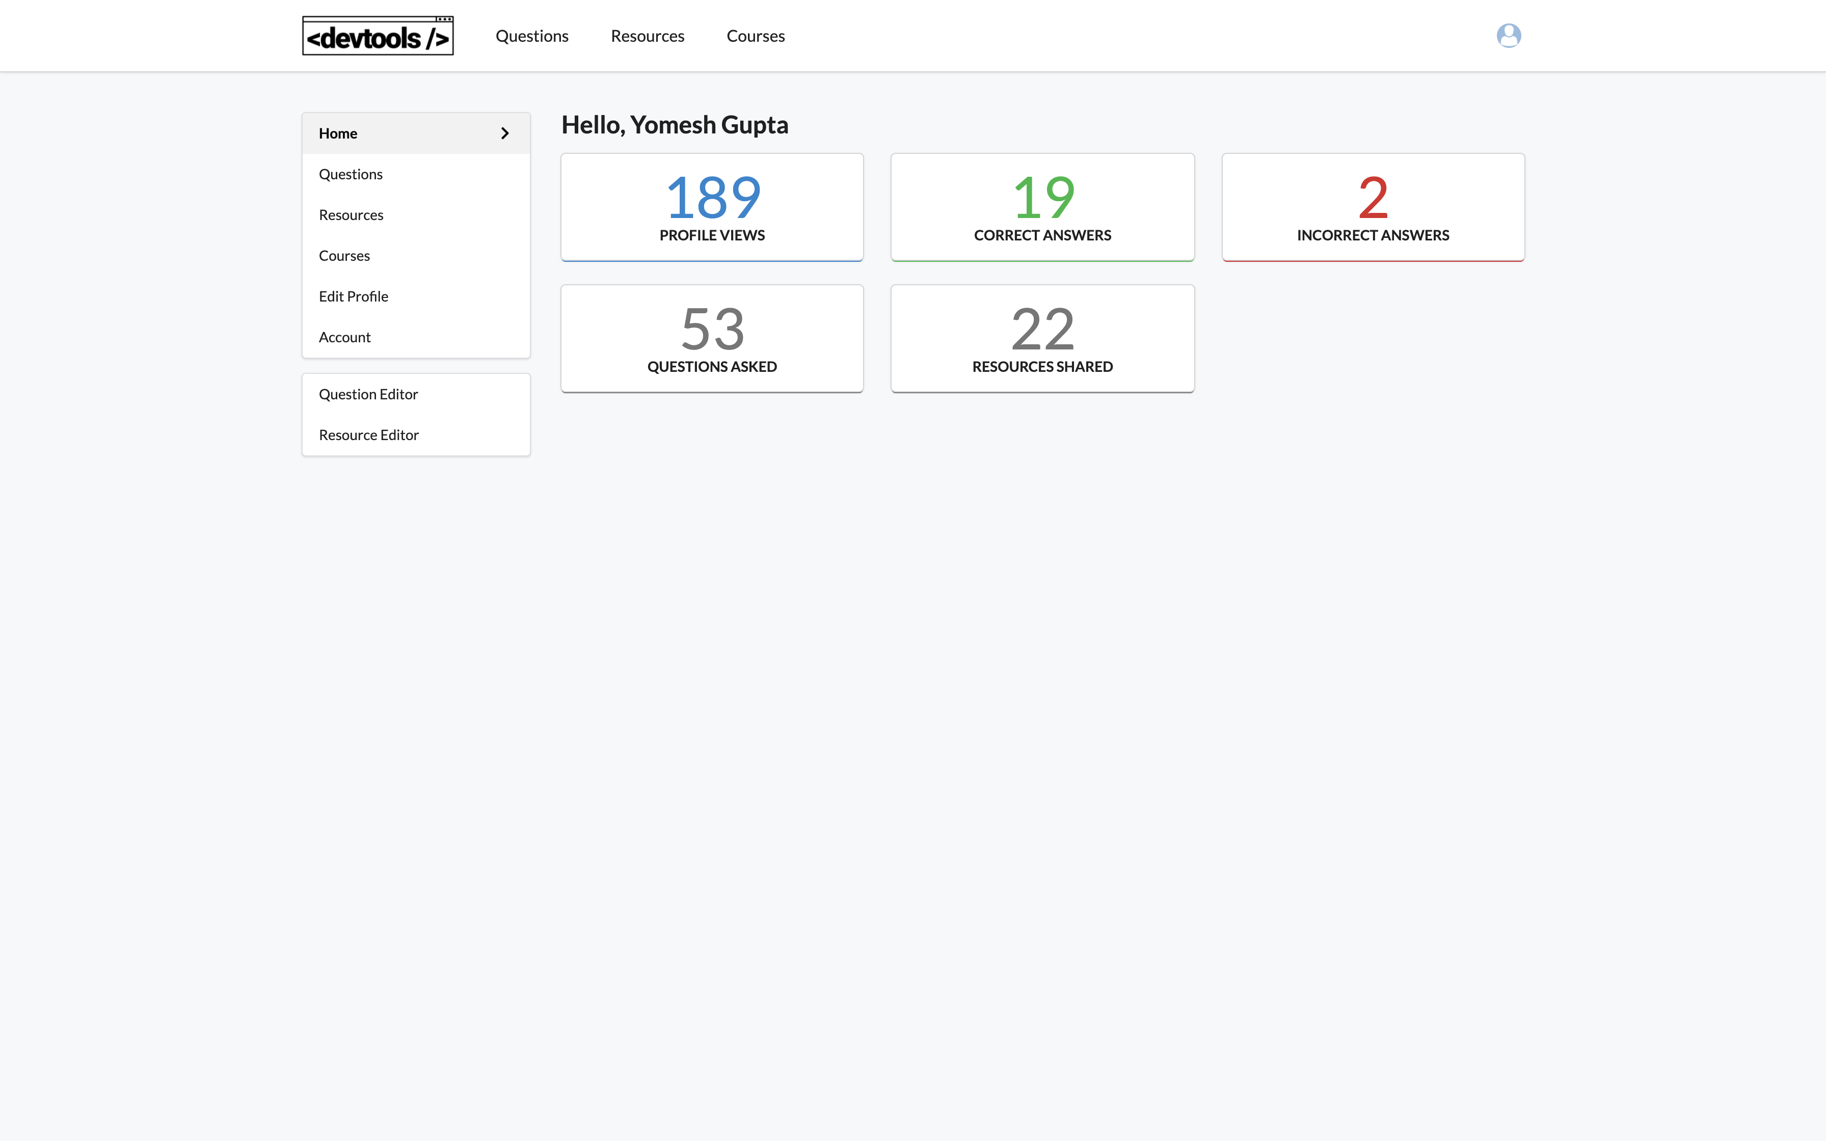
Task: Open the Resource Editor
Action: click(x=369, y=434)
